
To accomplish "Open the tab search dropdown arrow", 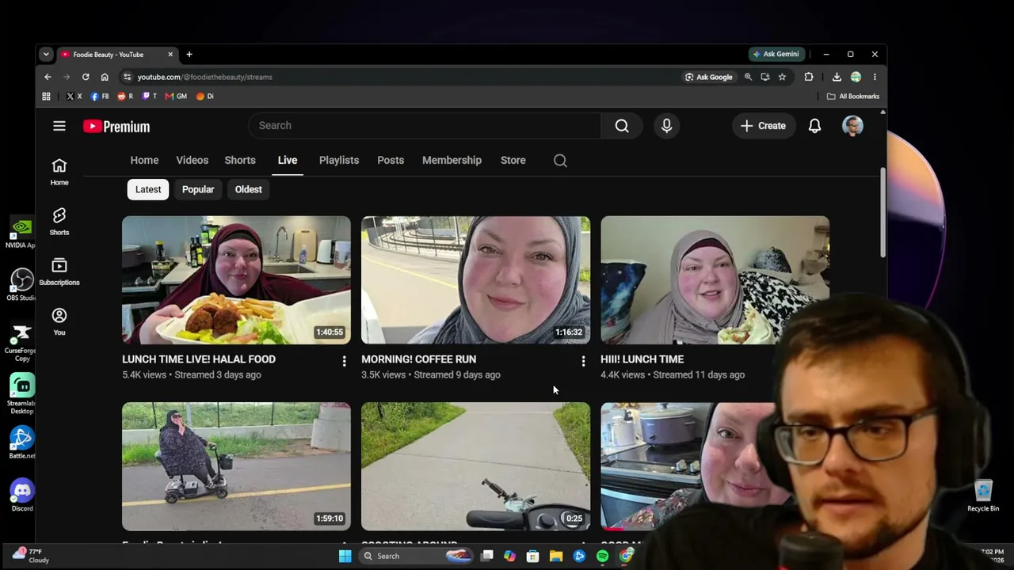I will tap(46, 55).
